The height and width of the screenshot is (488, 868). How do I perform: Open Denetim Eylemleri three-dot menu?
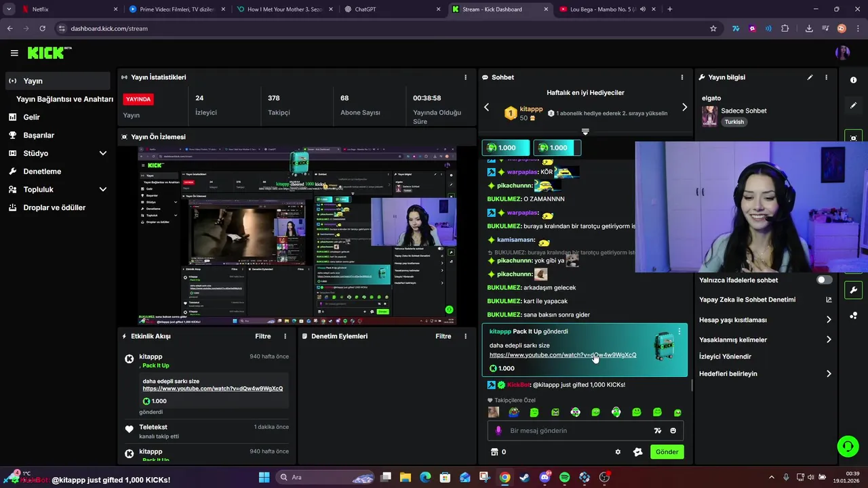coord(465,336)
